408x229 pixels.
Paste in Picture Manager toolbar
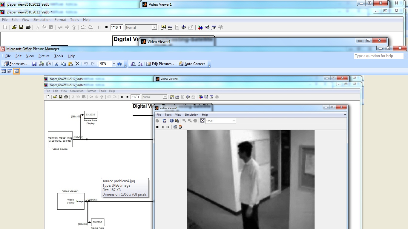tap(70, 64)
